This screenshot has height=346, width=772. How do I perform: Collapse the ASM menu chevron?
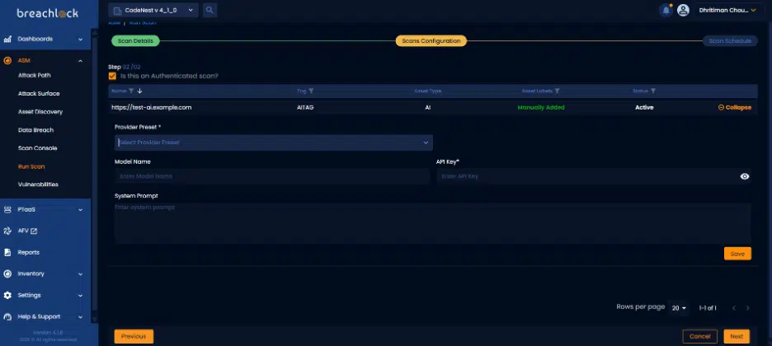(80, 61)
